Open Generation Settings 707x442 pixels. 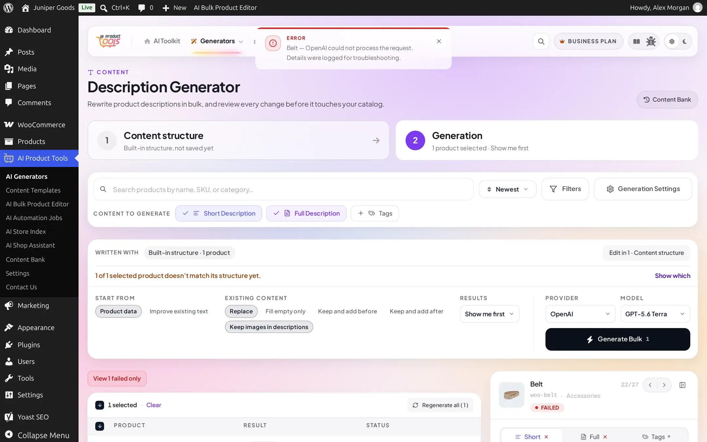coord(643,189)
